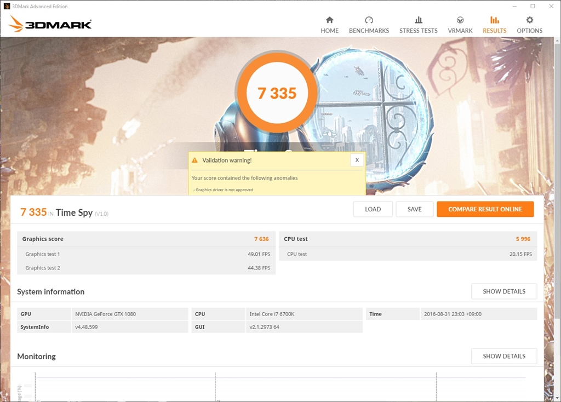
Task: Click Graphics test 1 row label
Action: 43,254
